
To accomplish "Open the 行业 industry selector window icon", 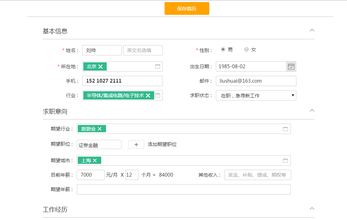I will [x=158, y=95].
